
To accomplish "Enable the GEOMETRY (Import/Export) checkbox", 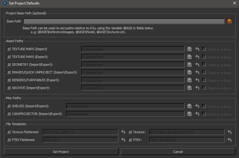I will 9,65.
